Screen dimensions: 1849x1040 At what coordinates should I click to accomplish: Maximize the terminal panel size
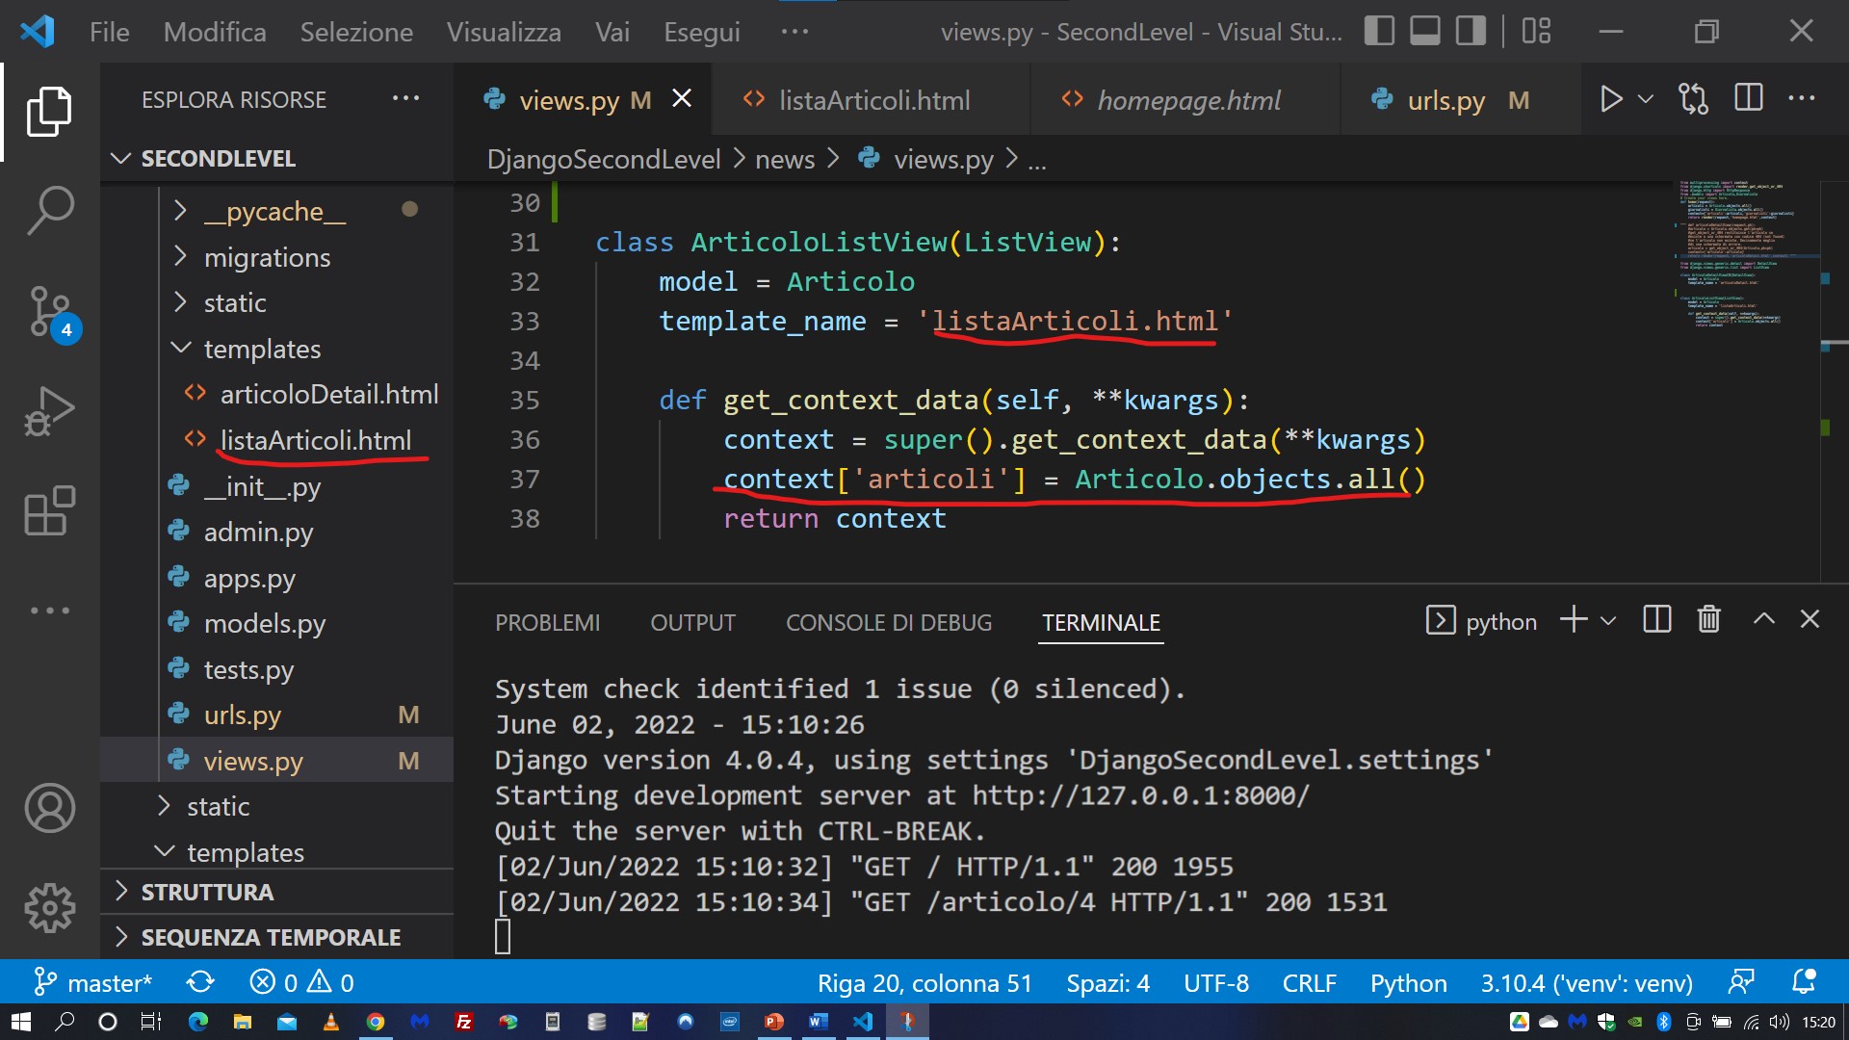click(x=1763, y=619)
